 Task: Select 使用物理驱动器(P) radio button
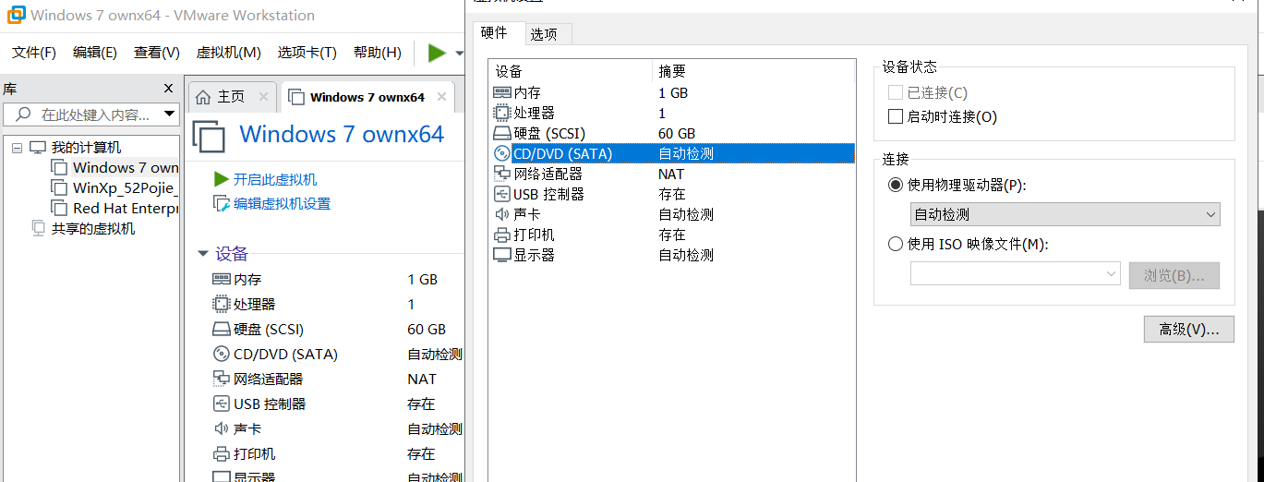click(x=895, y=185)
